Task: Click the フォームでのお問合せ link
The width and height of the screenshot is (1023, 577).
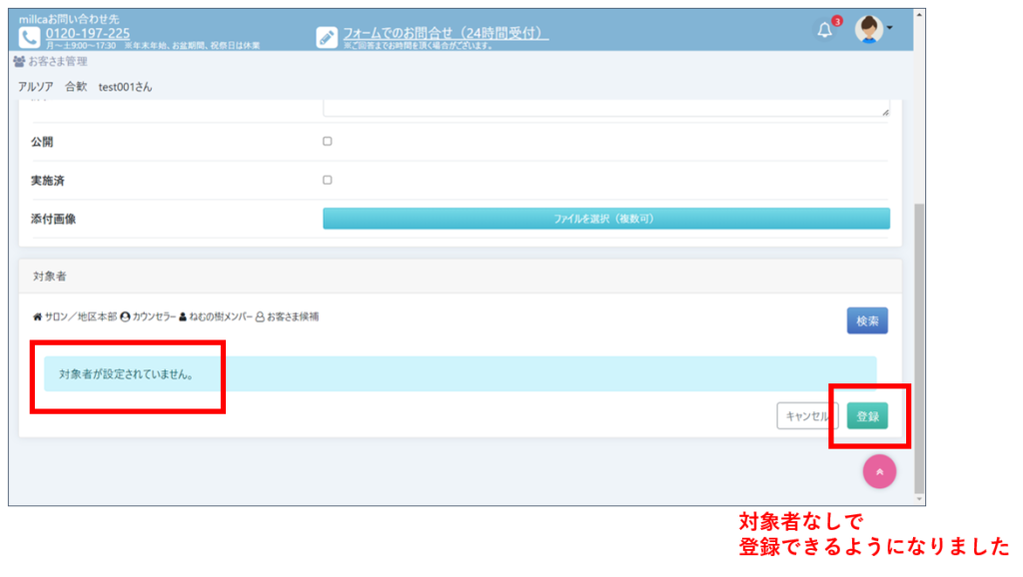Action: (446, 33)
